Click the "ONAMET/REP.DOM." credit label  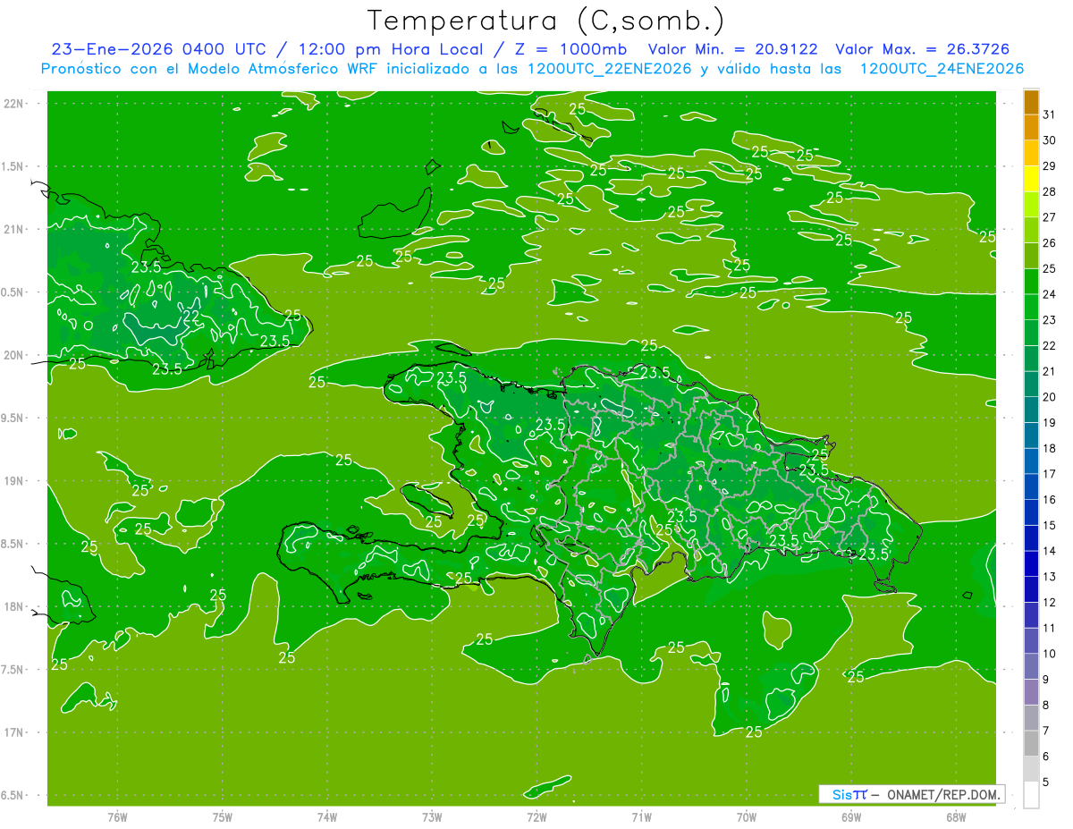pos(944,794)
